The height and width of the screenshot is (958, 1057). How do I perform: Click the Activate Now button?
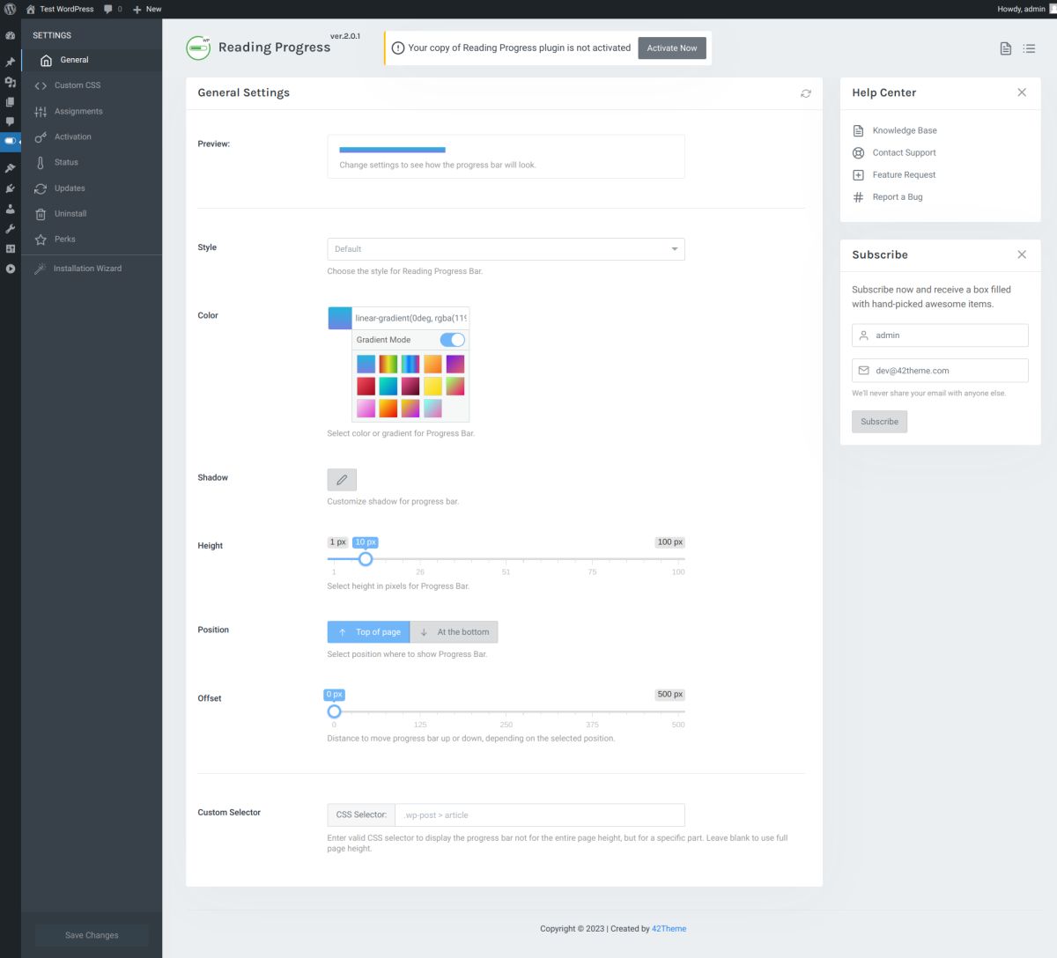[672, 48]
